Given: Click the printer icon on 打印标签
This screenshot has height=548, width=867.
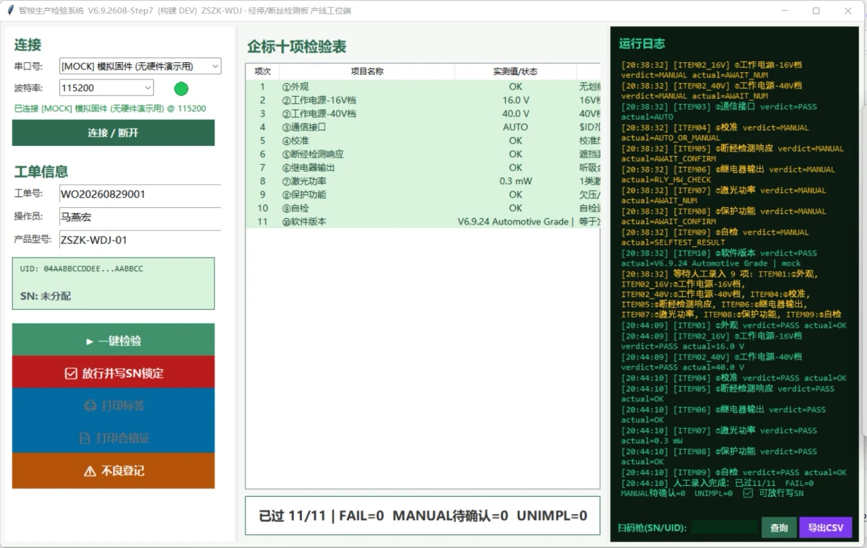Looking at the screenshot, I should (90, 406).
